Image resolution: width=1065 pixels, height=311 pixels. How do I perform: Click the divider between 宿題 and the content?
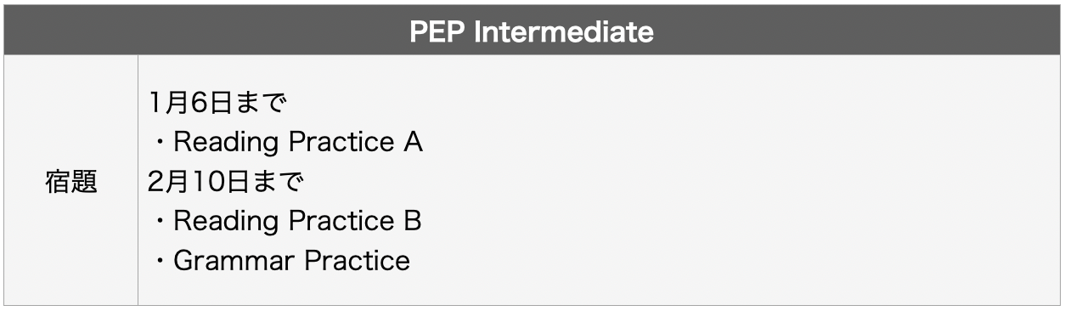138,181
